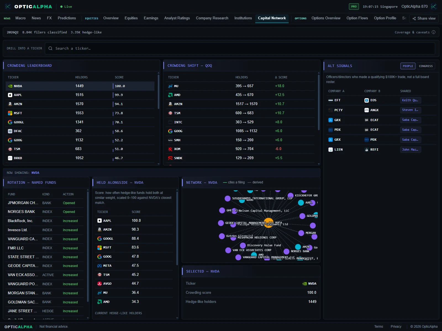This screenshot has height=331, width=442.
Task: Click the AAPL logo in Crowding Leaderboard
Action: (x=10, y=95)
